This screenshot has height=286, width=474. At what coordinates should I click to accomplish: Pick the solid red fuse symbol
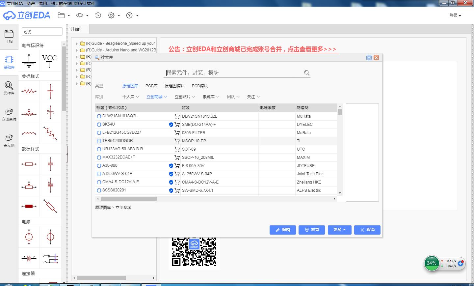[x=29, y=206]
